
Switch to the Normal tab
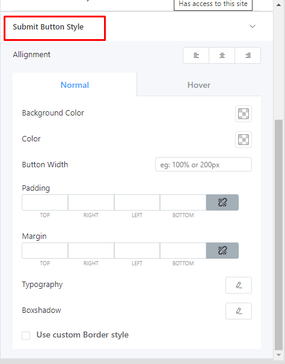click(75, 85)
